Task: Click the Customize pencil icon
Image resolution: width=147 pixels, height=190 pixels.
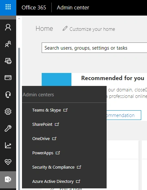Action: point(65,29)
